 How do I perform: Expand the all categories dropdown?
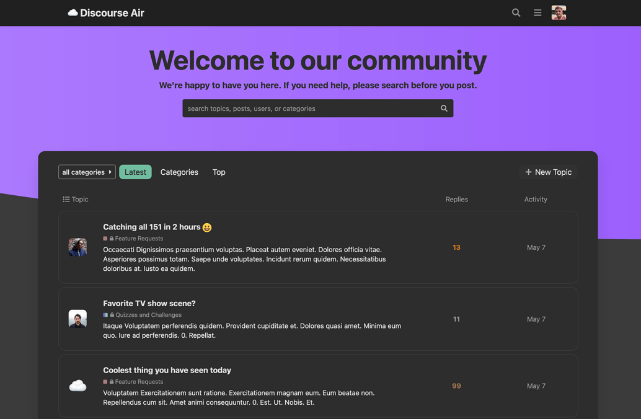(87, 172)
